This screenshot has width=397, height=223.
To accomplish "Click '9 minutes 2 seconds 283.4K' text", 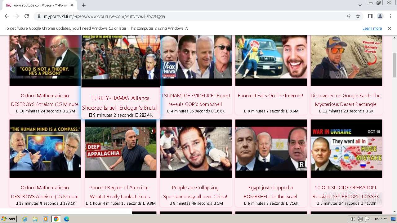I will (121, 115).
